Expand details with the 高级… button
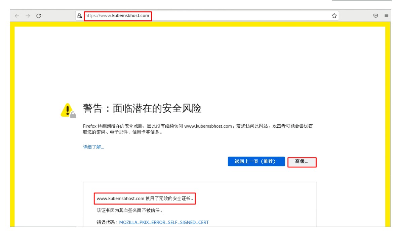 pos(302,162)
